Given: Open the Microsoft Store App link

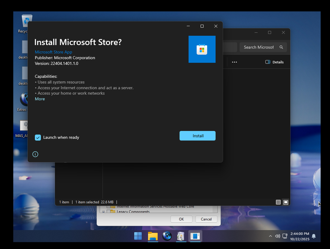Looking at the screenshot, I should (53, 52).
